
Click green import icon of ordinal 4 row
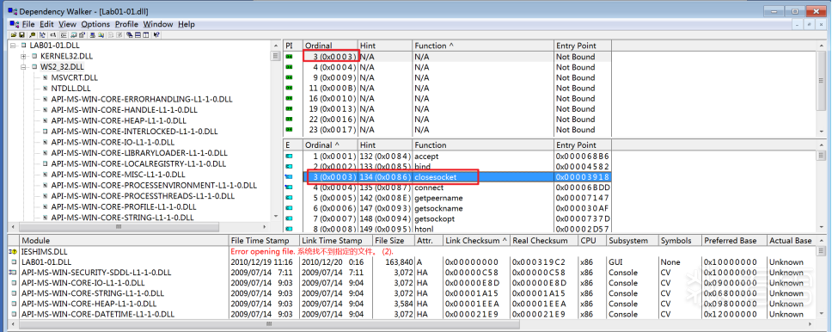coord(290,67)
